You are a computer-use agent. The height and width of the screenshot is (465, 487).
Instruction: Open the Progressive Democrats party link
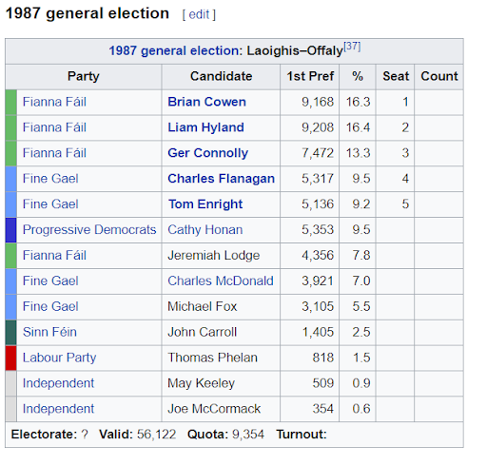[89, 230]
